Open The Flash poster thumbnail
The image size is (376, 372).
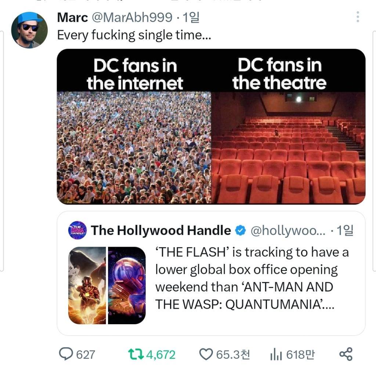[87, 285]
